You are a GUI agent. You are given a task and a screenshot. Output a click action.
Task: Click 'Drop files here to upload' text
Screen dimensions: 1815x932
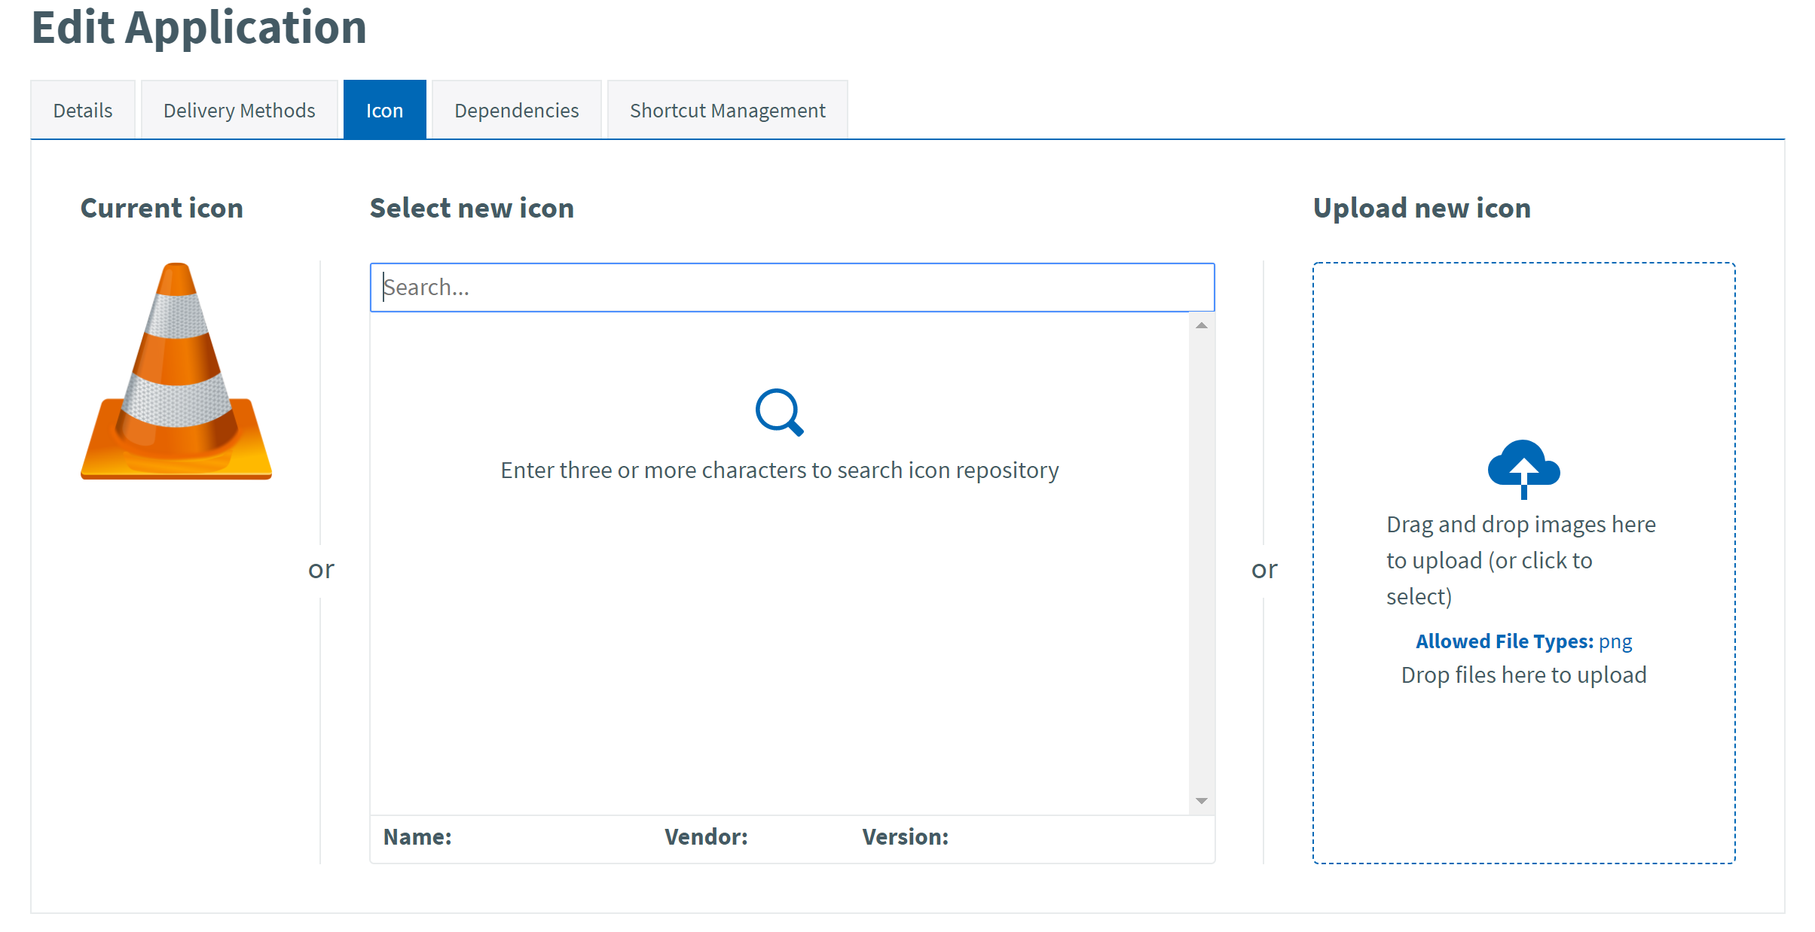1523,675
